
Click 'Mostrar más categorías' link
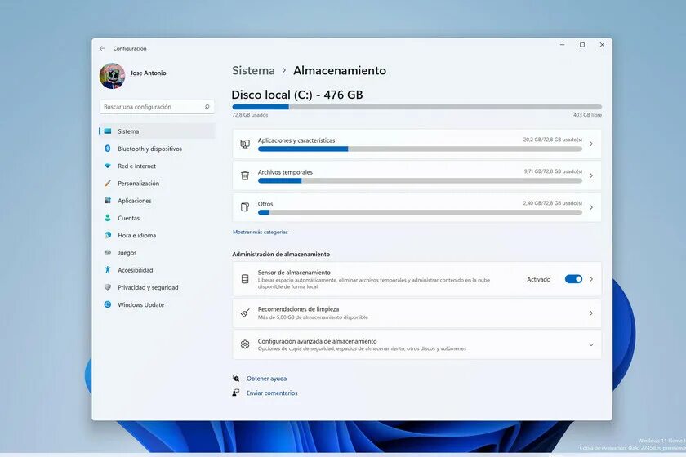point(261,233)
